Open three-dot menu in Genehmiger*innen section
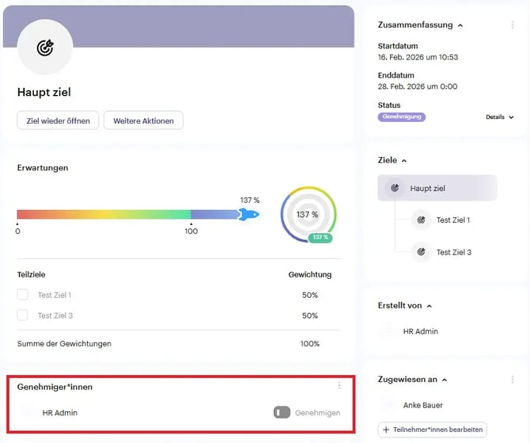530x443 pixels. point(339,385)
